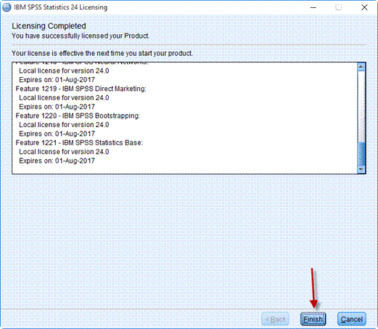378x329 pixels.
Task: Click the Finish button
Action: coord(313,319)
